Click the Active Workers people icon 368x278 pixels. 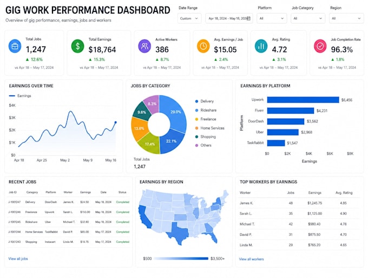pos(144,46)
